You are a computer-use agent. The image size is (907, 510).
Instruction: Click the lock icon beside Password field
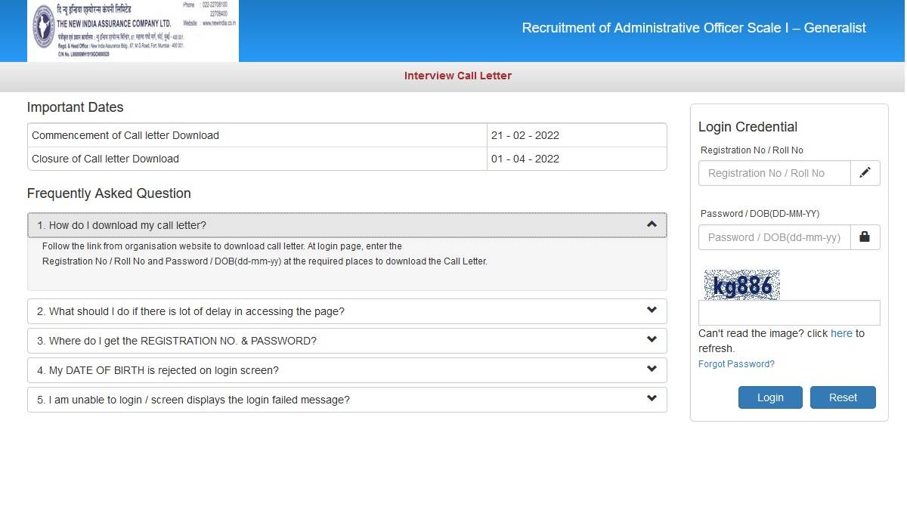point(865,236)
